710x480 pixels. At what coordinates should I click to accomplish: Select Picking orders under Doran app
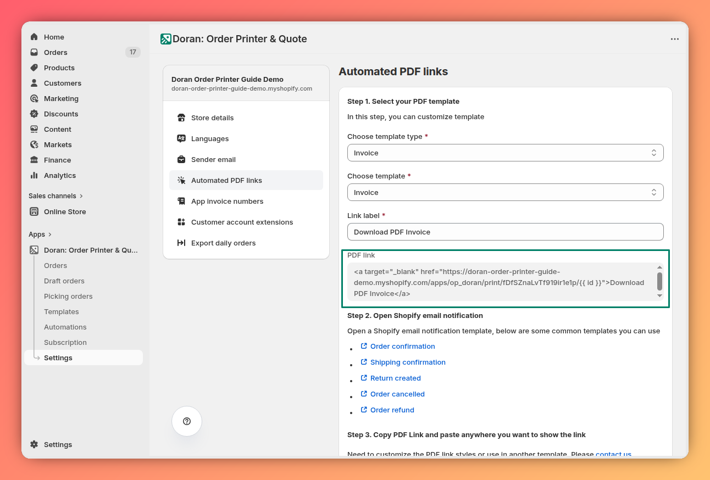click(68, 296)
